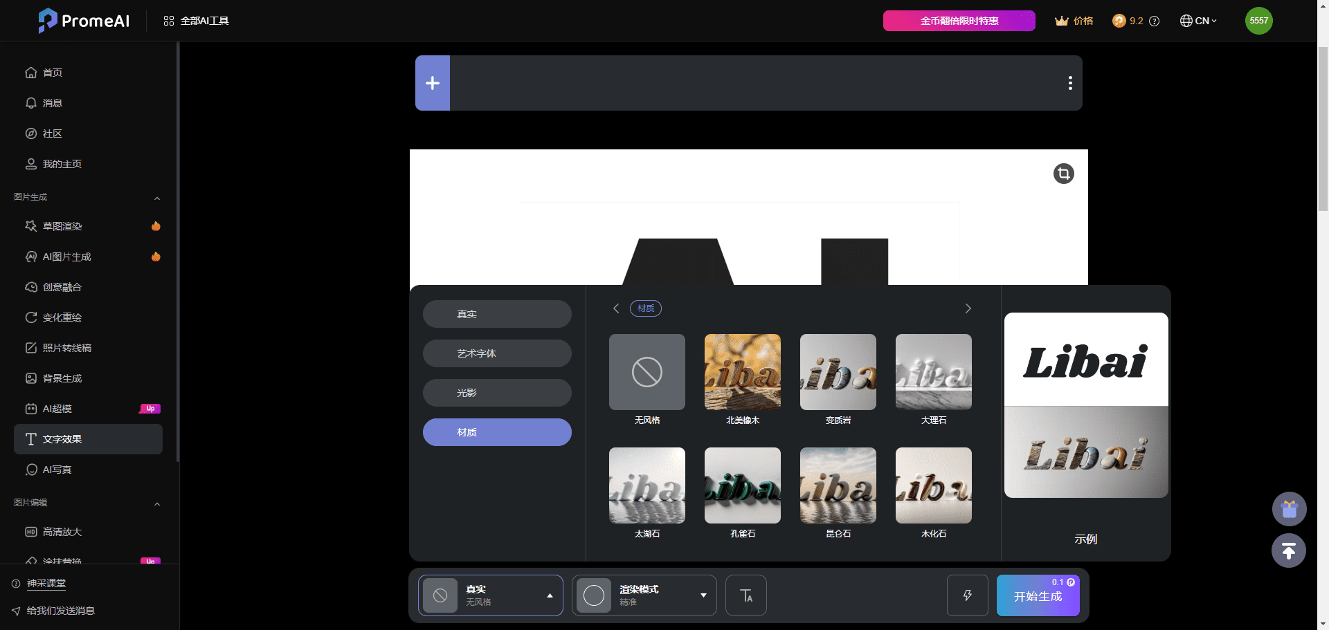Click the 高清放大 HD icon
1329x630 pixels.
[x=31, y=532]
